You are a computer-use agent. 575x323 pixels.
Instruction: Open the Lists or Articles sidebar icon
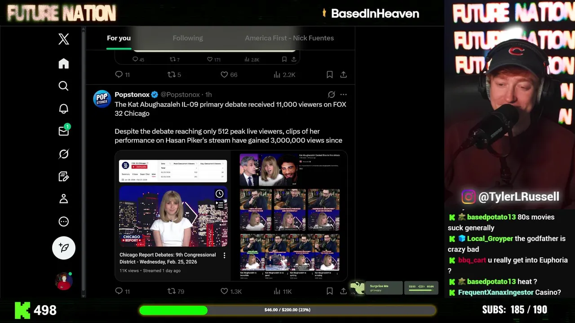coord(64,176)
